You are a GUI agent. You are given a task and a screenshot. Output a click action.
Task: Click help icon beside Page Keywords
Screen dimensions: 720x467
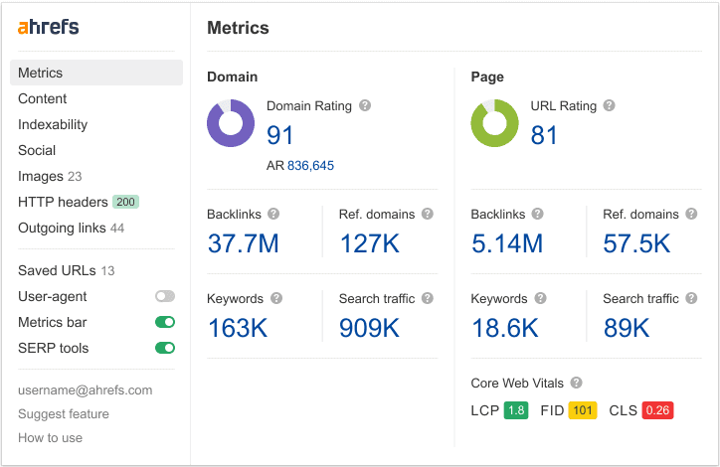tap(540, 298)
